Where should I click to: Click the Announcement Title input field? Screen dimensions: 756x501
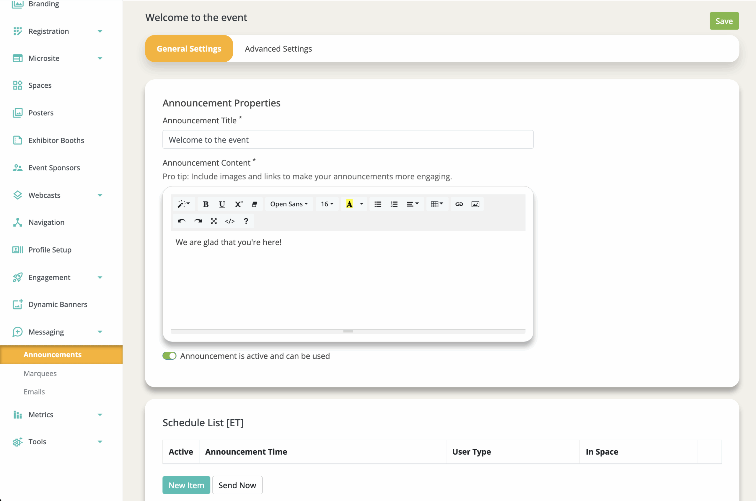[348, 140]
